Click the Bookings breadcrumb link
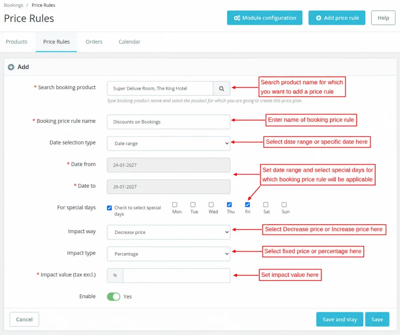400x335 pixels. coord(13,5)
